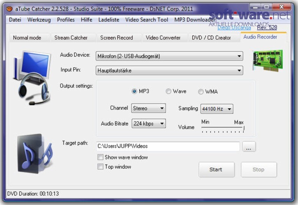This screenshot has height=205, width=298.
Task: Maximize the aTube Catcher window
Action: coord(266,7)
